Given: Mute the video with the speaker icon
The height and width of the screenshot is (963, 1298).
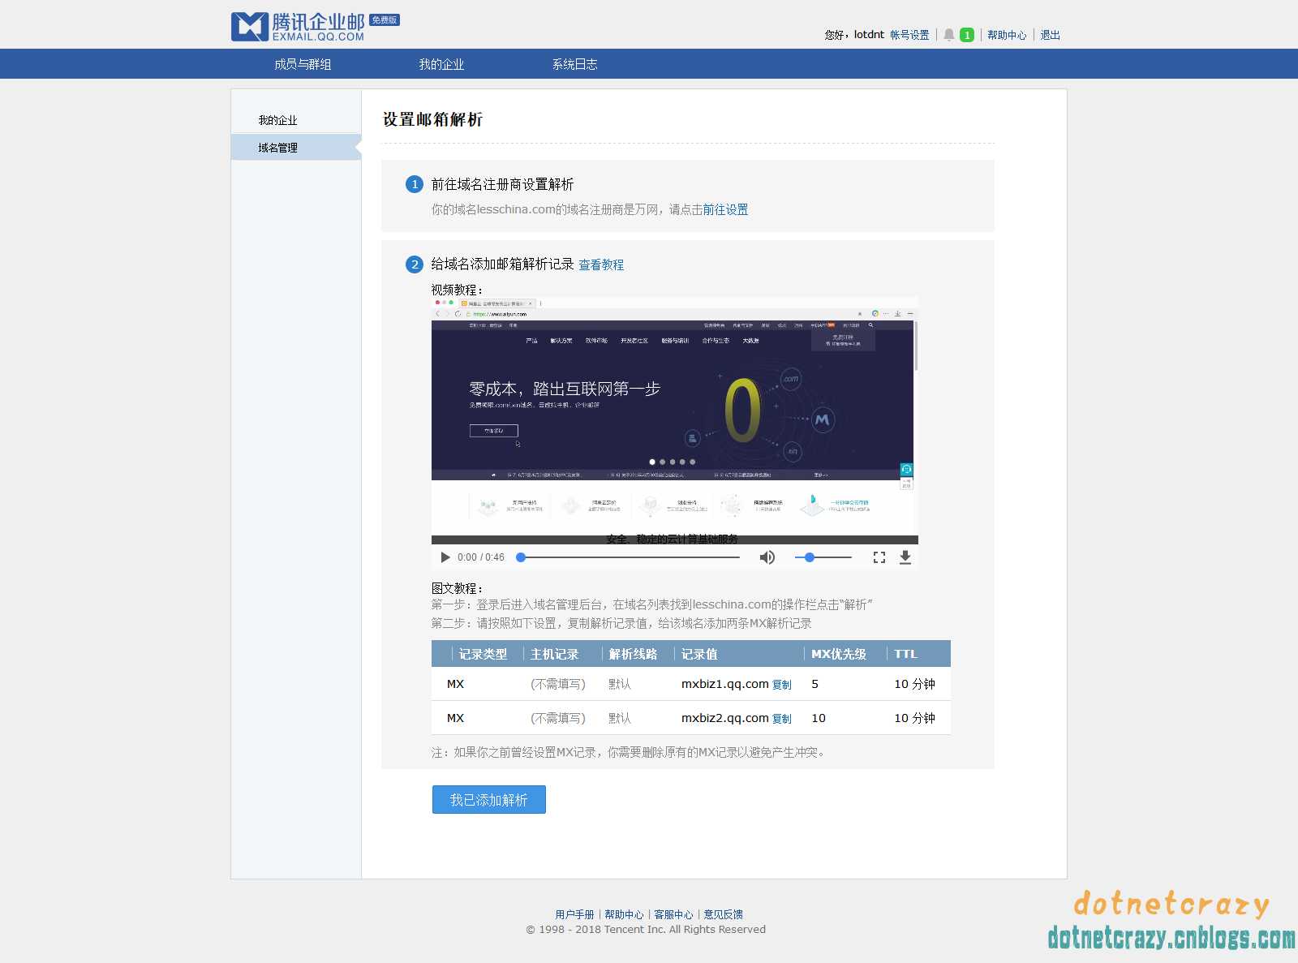Looking at the screenshot, I should [767, 557].
